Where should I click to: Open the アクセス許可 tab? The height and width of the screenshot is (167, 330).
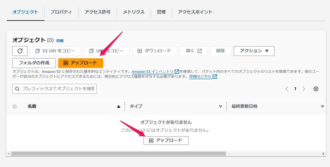pyautogui.click(x=98, y=12)
